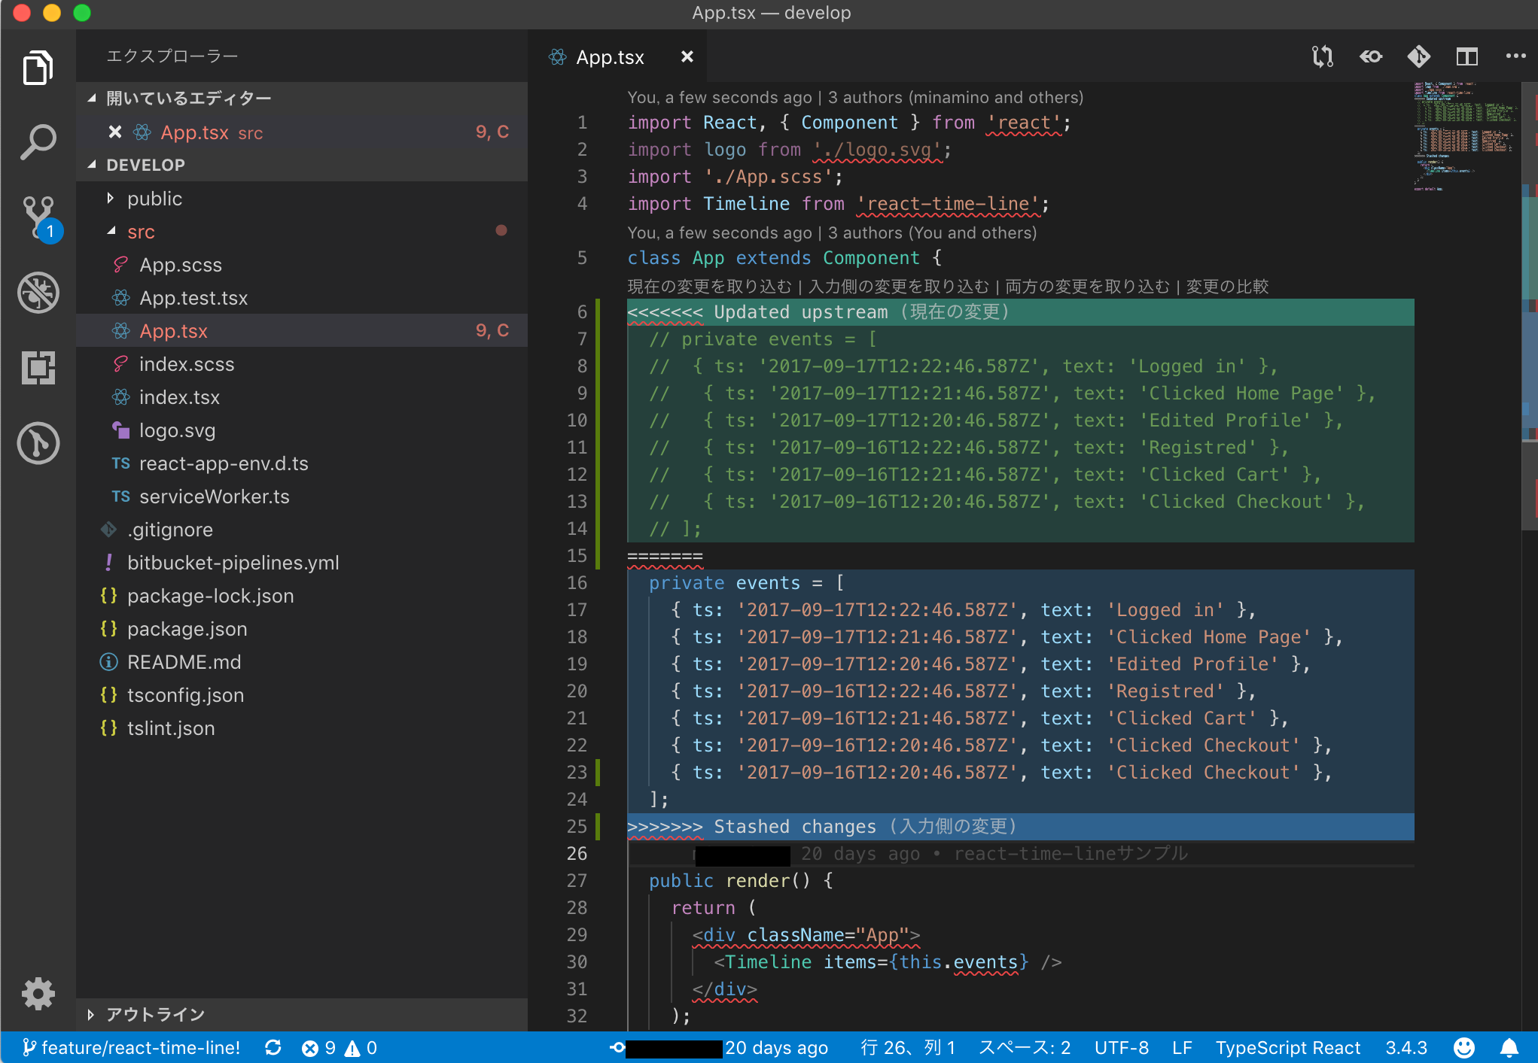This screenshot has height=1063, width=1538.
Task: Open notifications bell in status bar
Action: (1509, 1048)
